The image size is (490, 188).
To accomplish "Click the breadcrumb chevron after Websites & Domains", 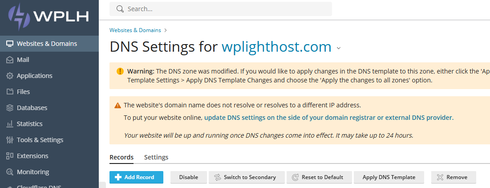I will coord(166,30).
